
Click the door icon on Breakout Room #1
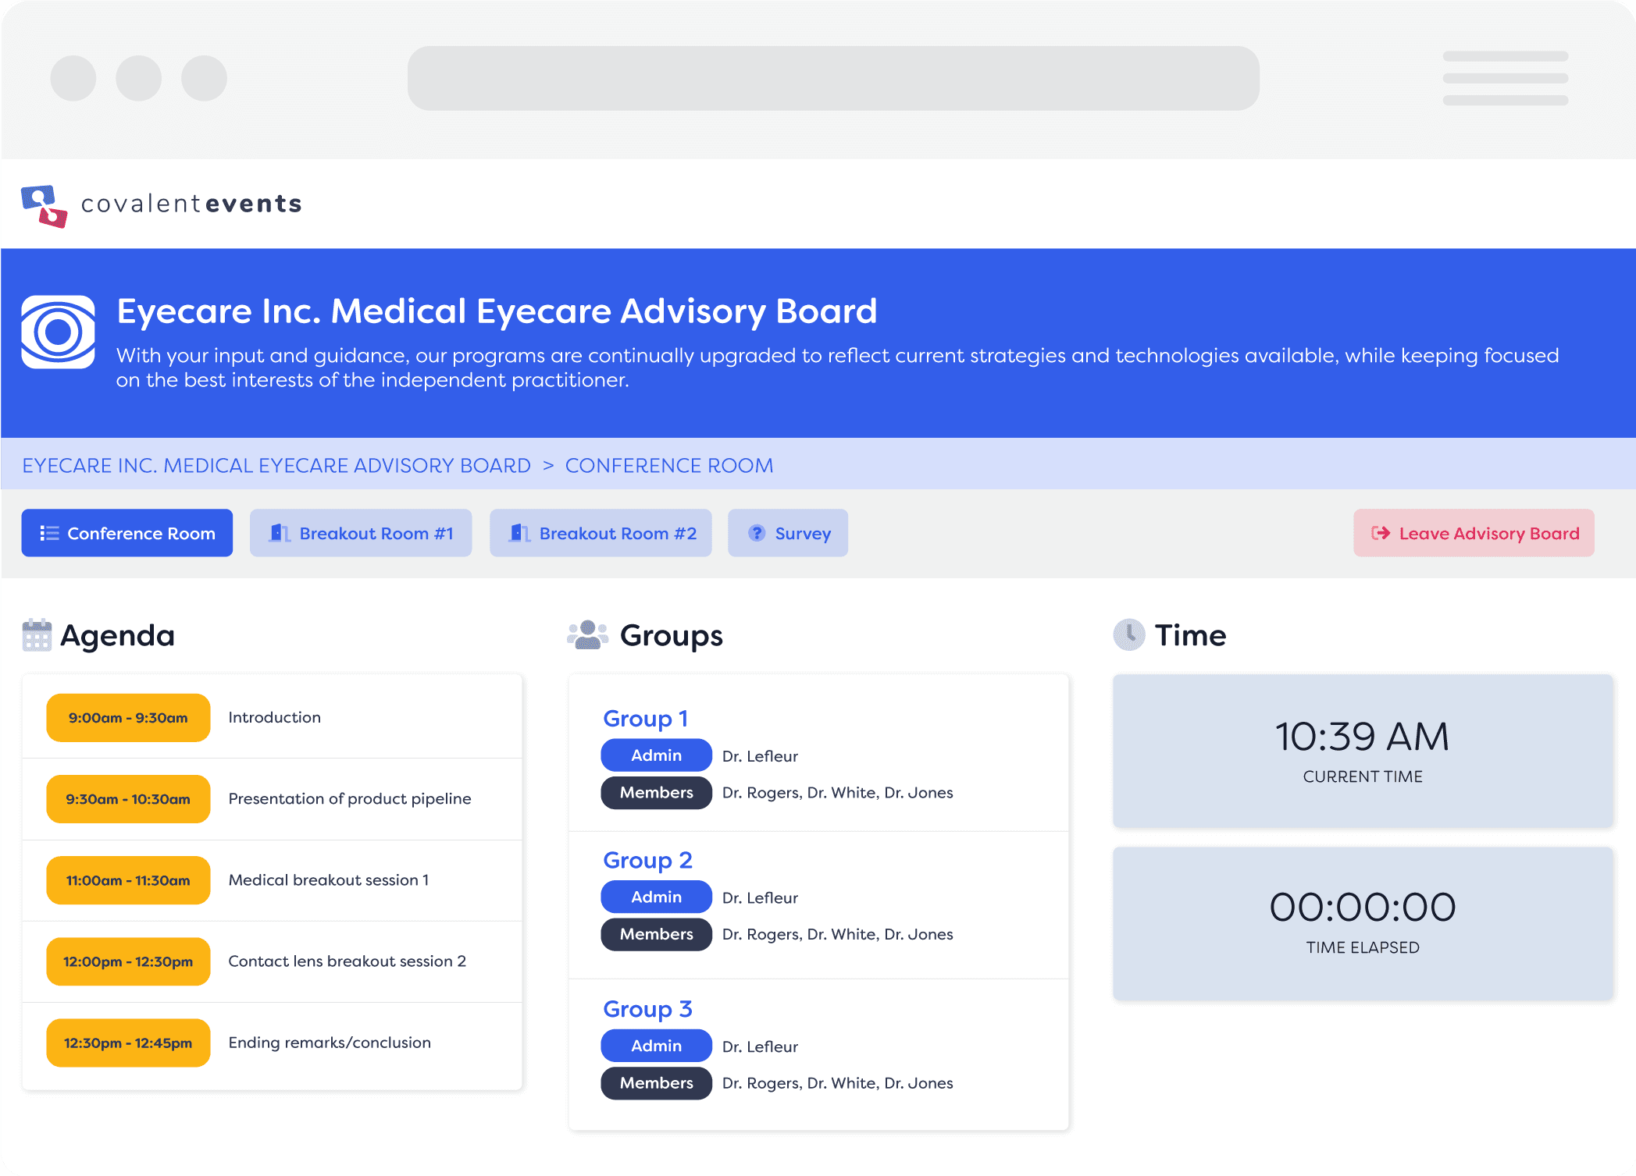[x=279, y=533]
